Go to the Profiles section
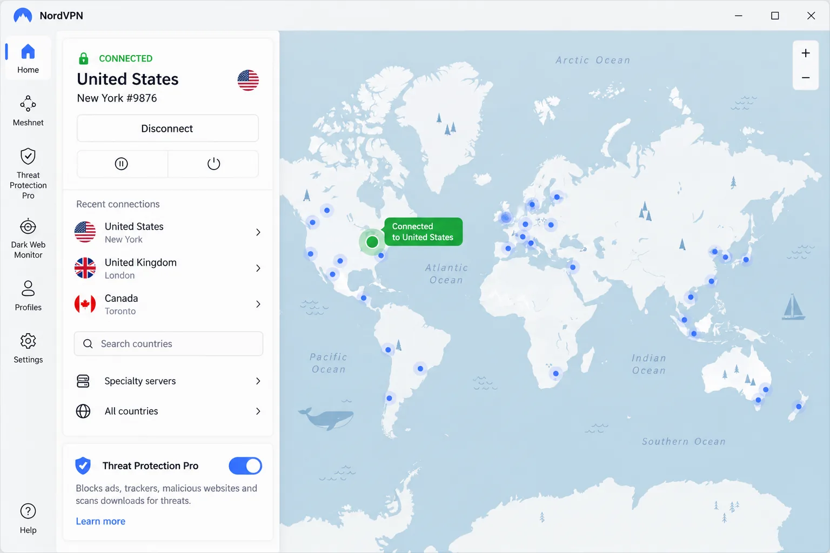 point(28,295)
